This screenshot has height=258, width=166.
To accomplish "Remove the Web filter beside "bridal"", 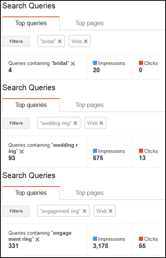I will pos(86,41).
